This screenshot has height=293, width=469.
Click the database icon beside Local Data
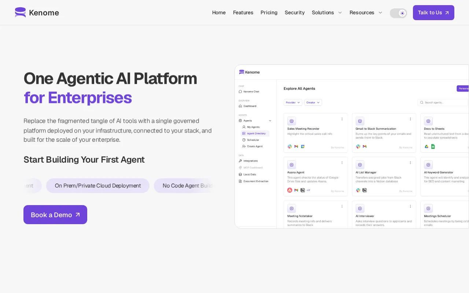click(240, 174)
